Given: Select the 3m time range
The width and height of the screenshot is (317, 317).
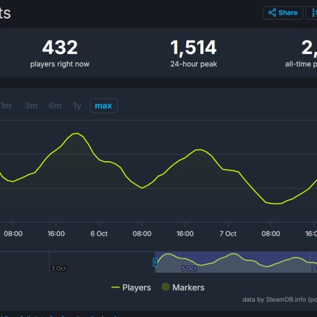Looking at the screenshot, I should pyautogui.click(x=31, y=106).
